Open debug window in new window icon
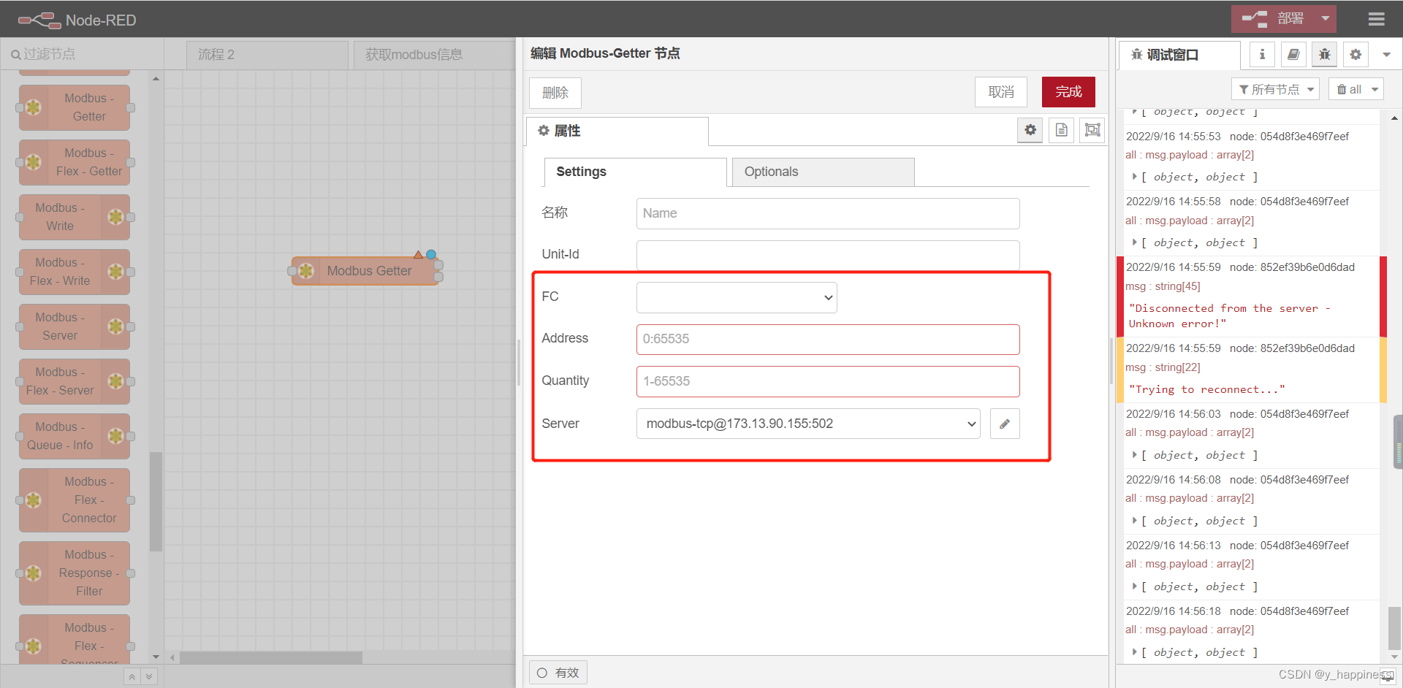1403x688 pixels. [1387, 676]
